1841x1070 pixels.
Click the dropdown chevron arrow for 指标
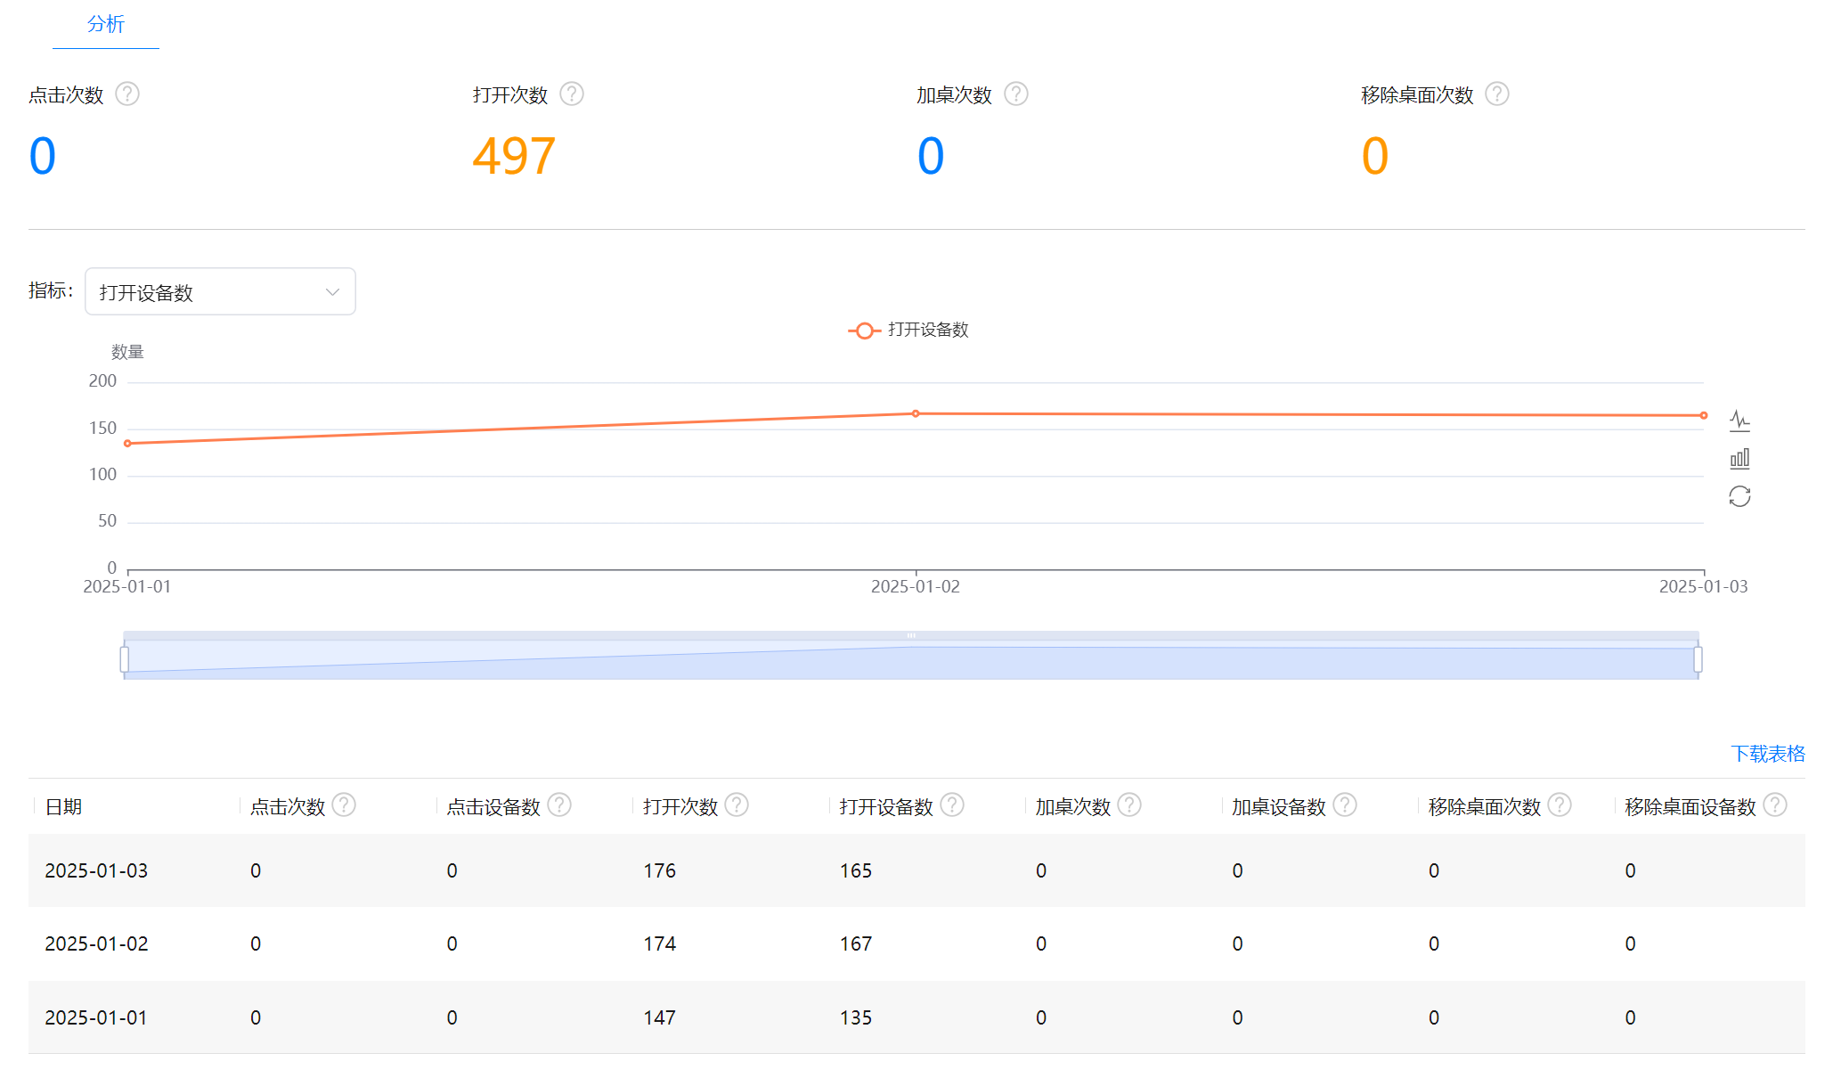[332, 292]
